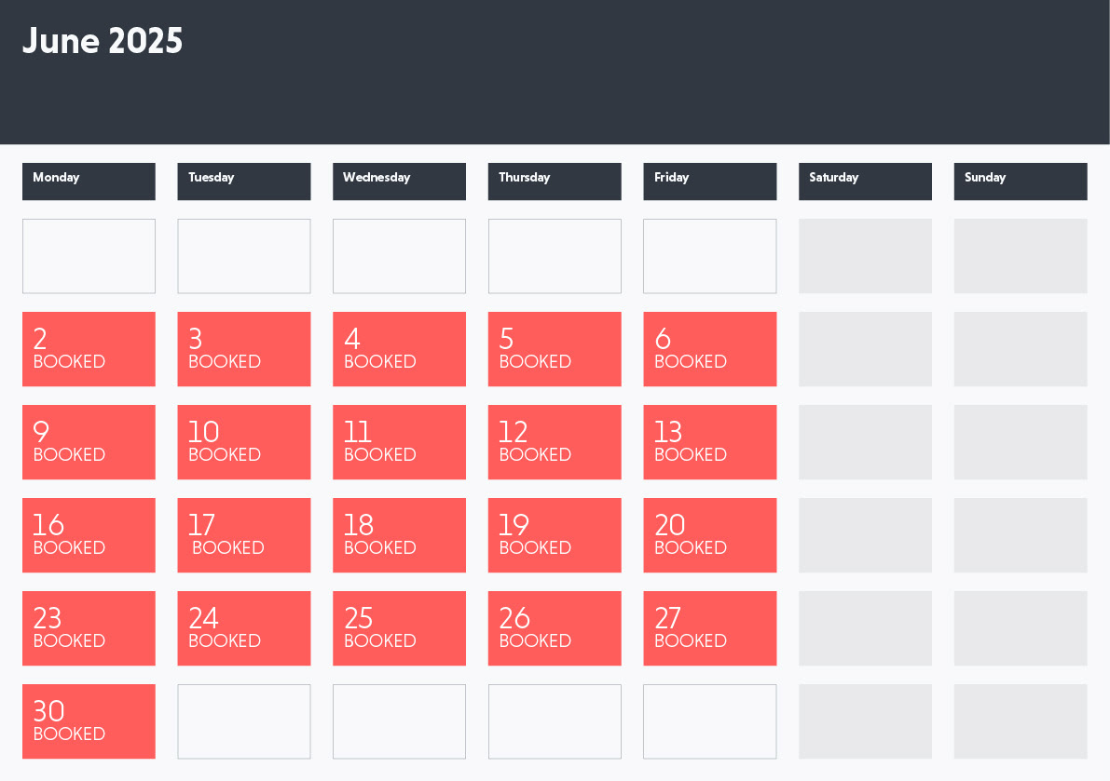Open the booked June 2 cell

pos(89,349)
